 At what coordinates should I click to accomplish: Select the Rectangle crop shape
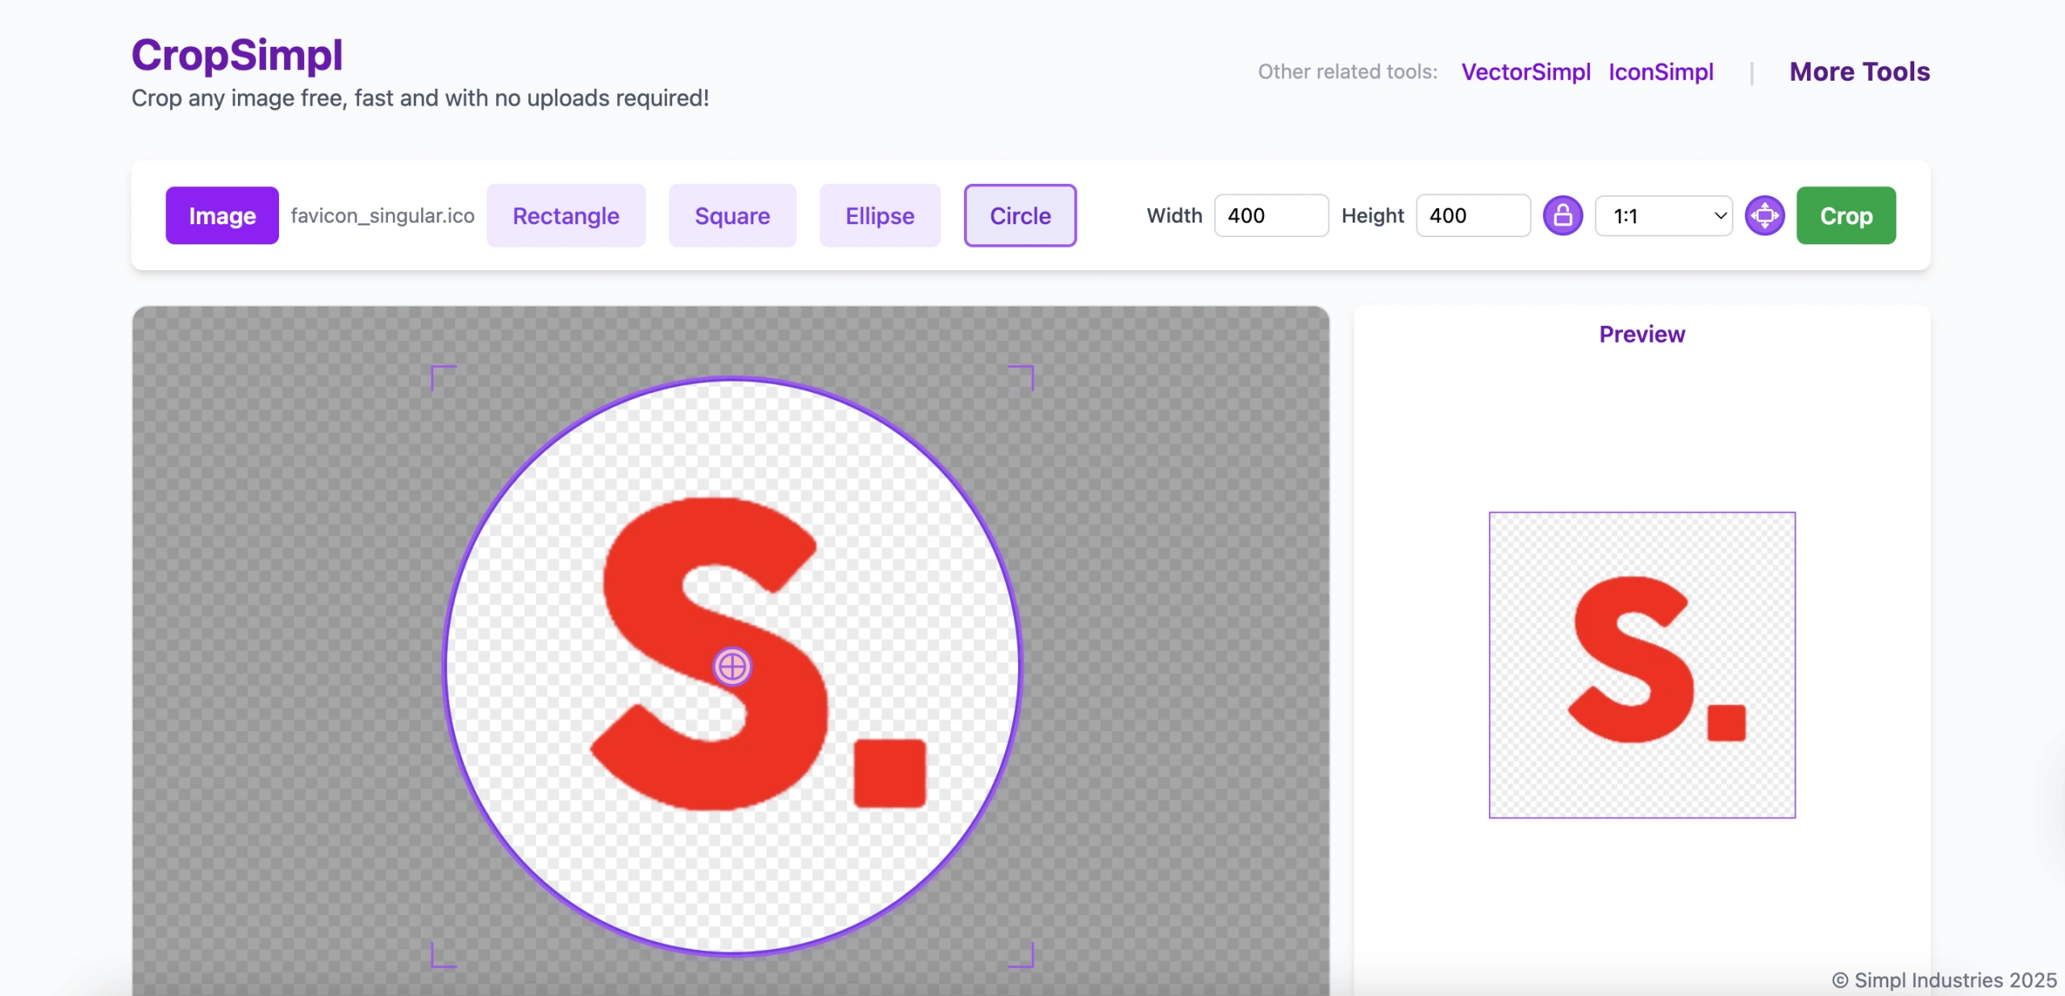point(565,215)
